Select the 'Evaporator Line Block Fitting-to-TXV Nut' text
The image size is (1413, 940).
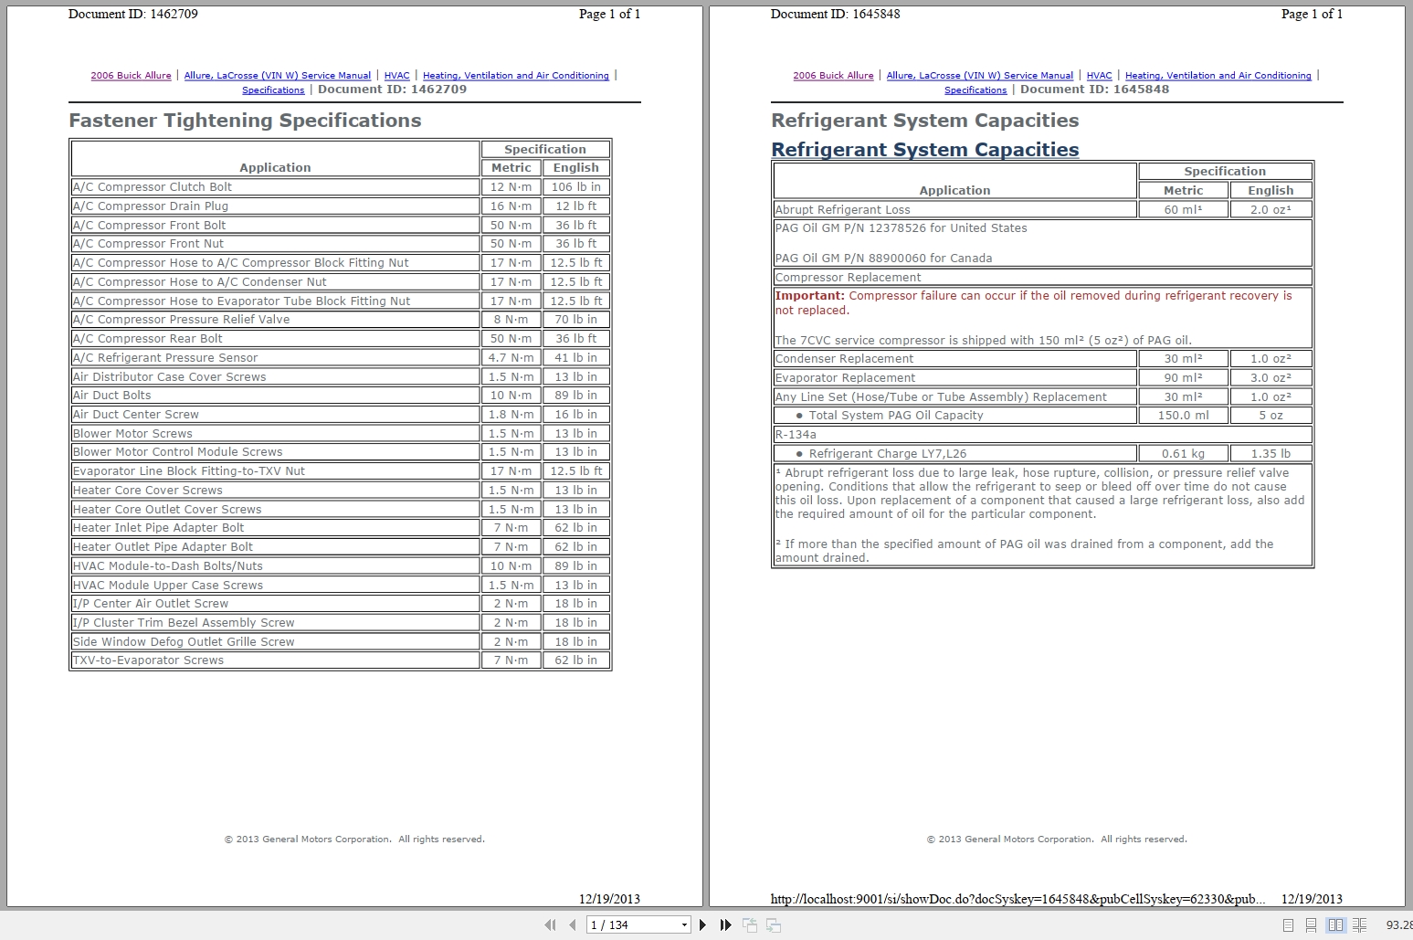189,471
